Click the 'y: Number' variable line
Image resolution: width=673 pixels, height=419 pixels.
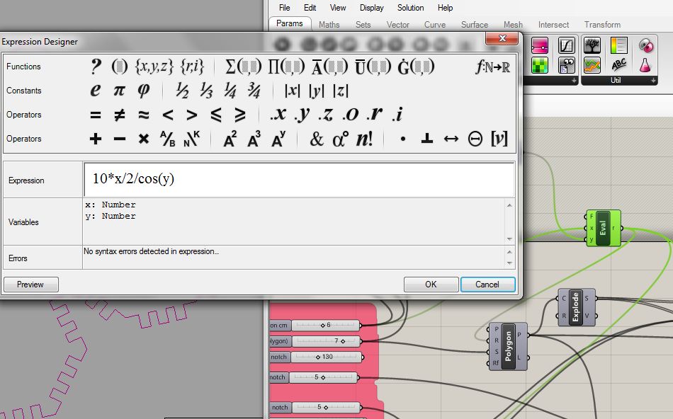(x=111, y=216)
